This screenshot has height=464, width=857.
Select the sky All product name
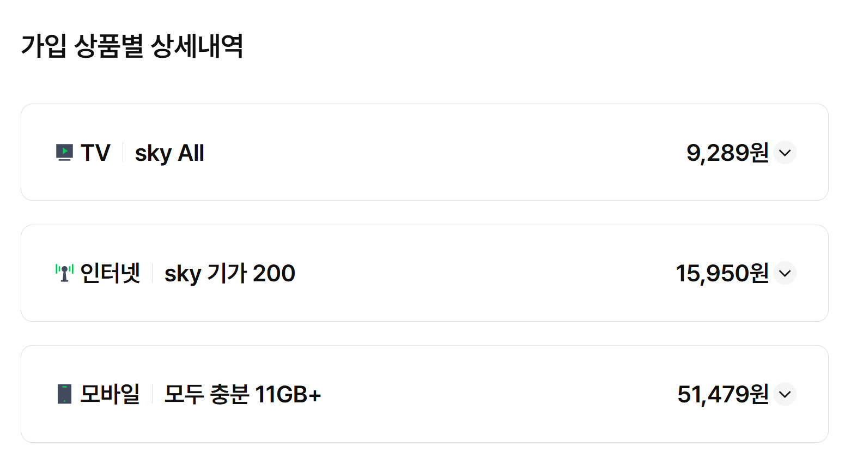coord(169,153)
